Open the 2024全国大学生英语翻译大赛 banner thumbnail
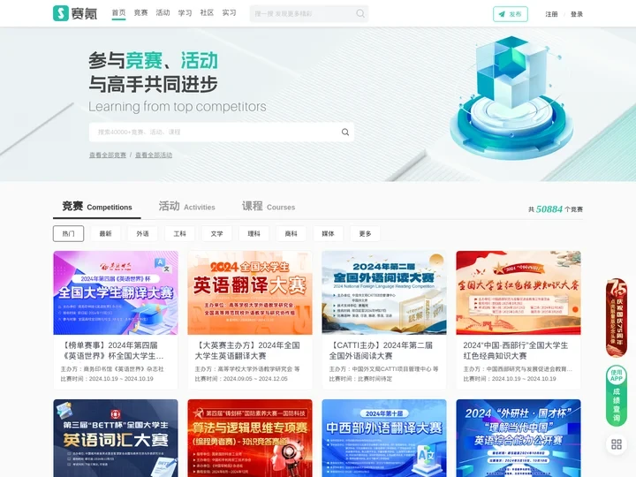Screen dimensions: 636x477 click(x=250, y=292)
